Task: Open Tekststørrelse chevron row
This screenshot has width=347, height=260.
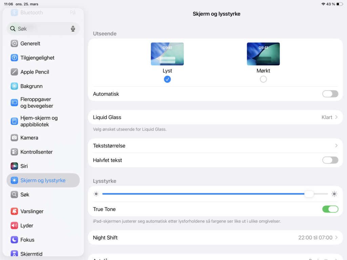Action: point(215,146)
